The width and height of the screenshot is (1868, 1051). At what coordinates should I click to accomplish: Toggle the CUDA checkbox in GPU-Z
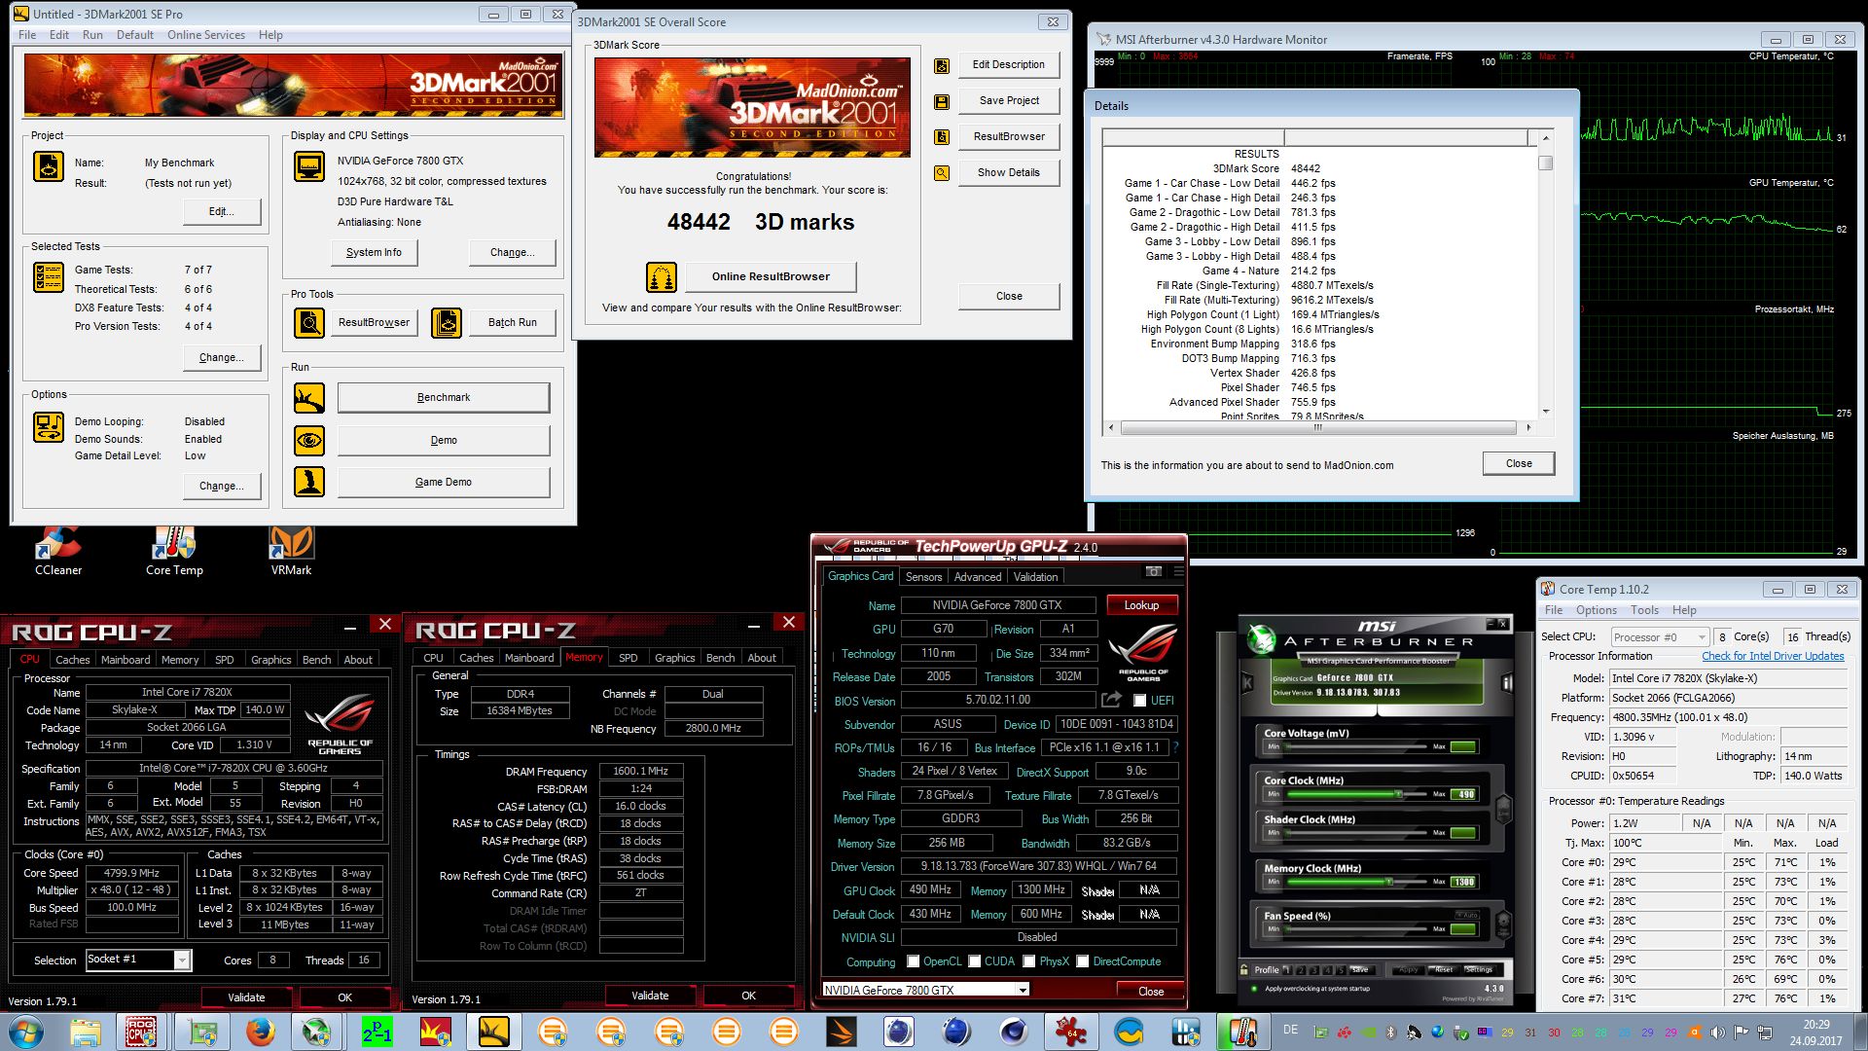(x=974, y=961)
